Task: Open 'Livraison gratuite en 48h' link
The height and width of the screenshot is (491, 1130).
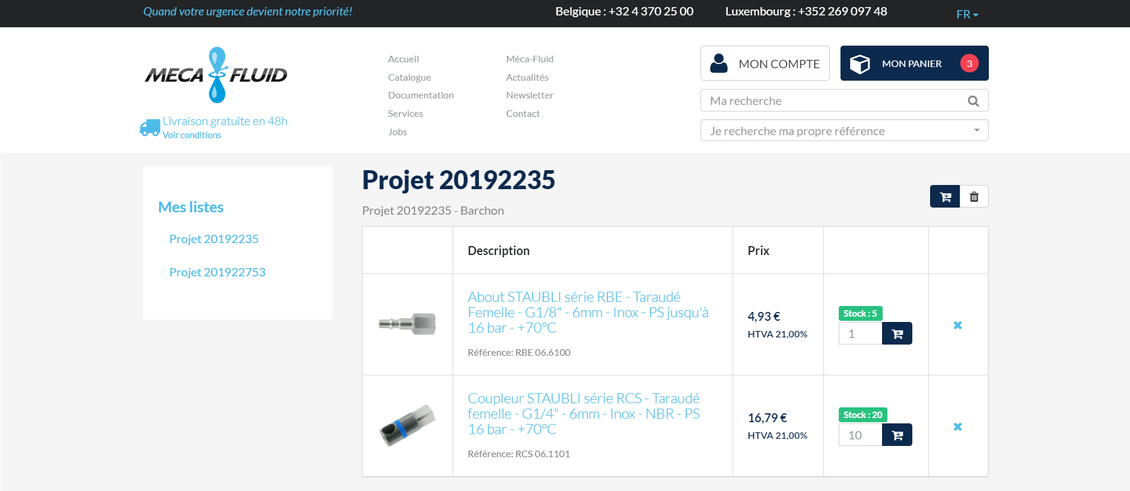Action: click(x=225, y=121)
